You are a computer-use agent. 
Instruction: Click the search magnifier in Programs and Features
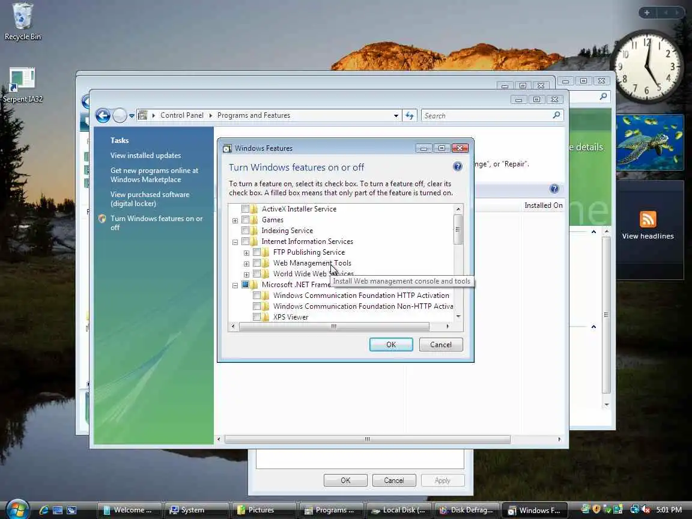(x=556, y=115)
